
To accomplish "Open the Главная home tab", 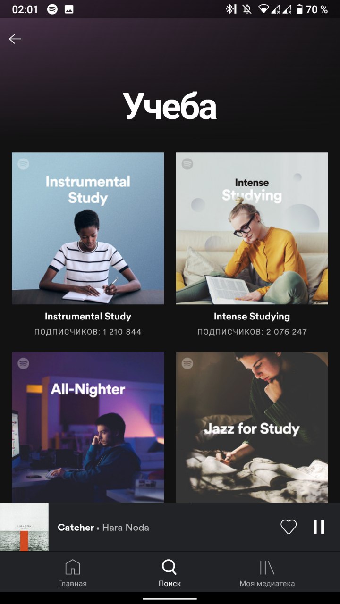I will (x=72, y=573).
